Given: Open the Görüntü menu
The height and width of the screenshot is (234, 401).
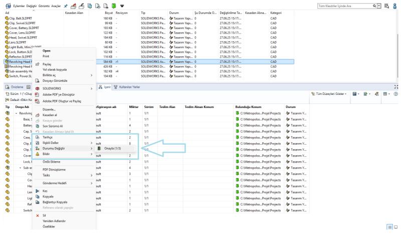Looking at the screenshot, I should point(44,6).
